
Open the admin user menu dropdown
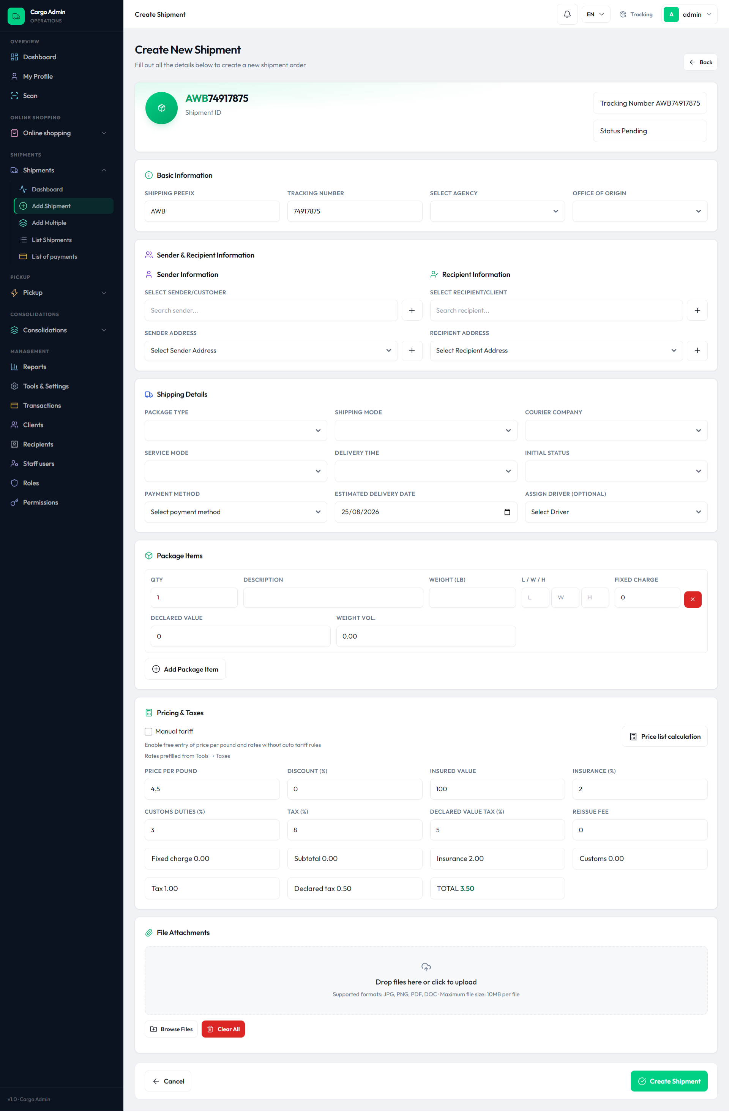pos(689,14)
